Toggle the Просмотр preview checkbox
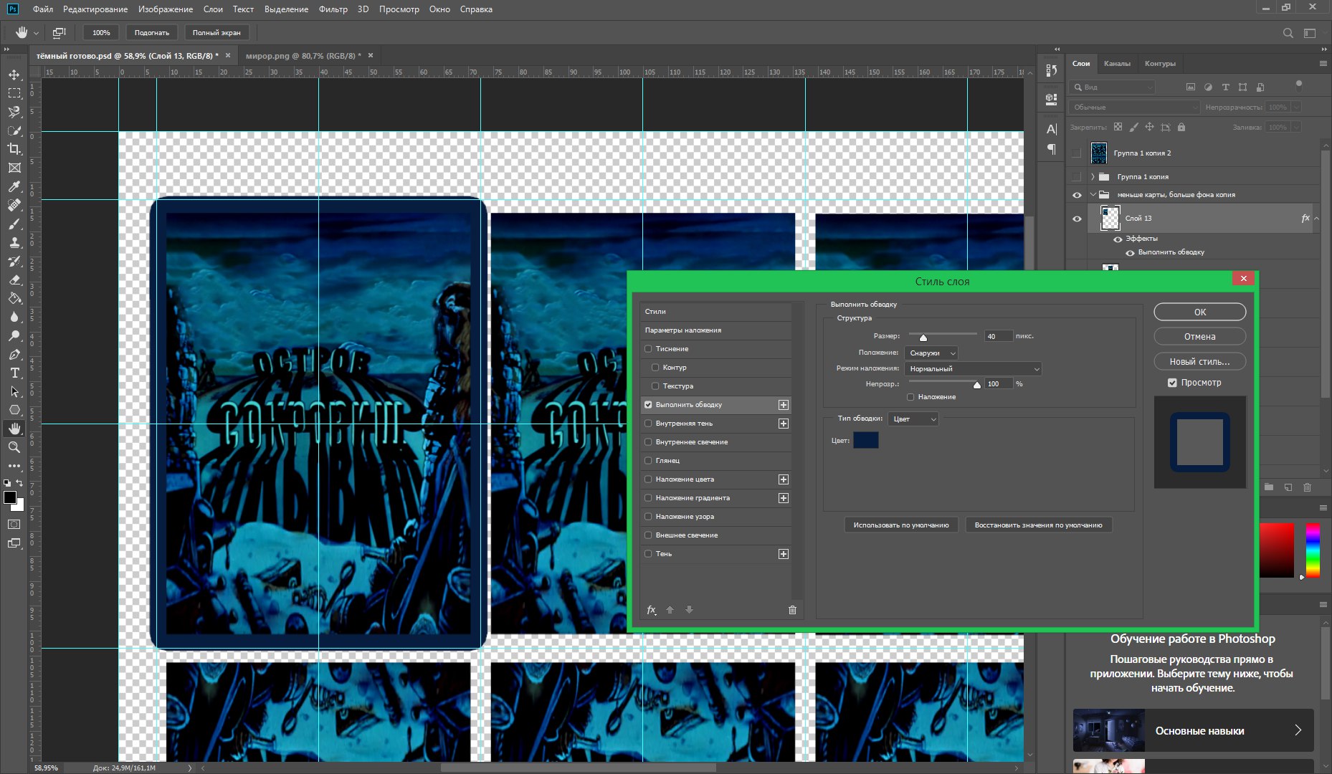The width and height of the screenshot is (1332, 774). [1172, 383]
